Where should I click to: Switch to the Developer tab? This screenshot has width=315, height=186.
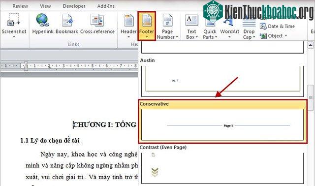(x=74, y=6)
